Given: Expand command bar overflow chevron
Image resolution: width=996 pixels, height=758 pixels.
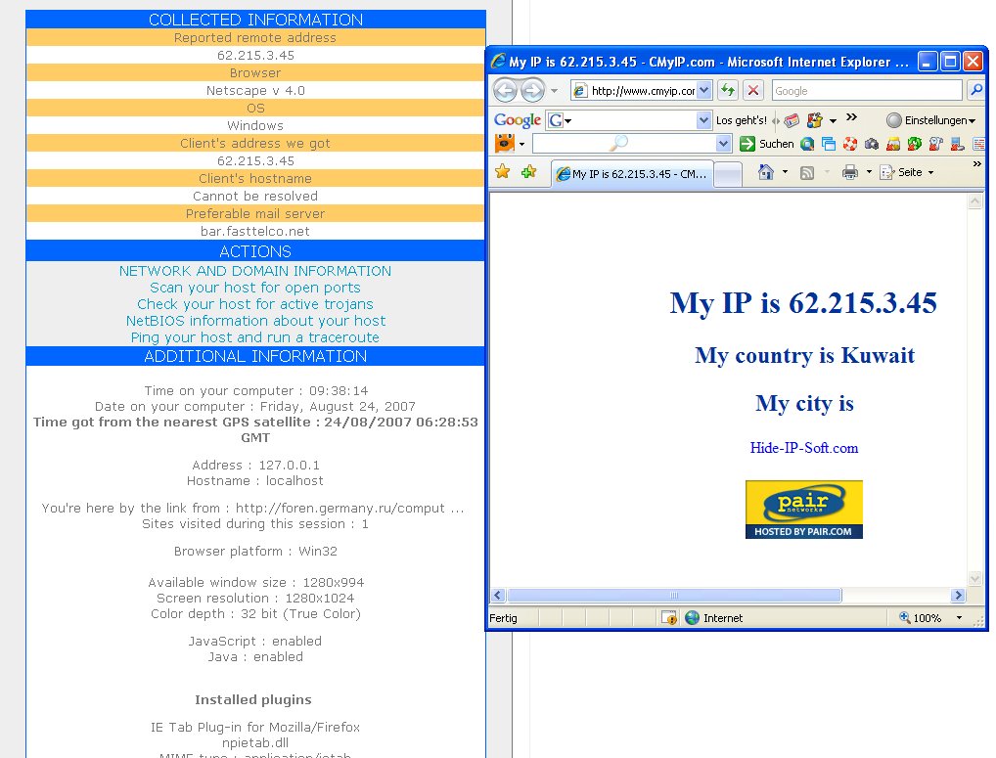Looking at the screenshot, I should pyautogui.click(x=977, y=163).
